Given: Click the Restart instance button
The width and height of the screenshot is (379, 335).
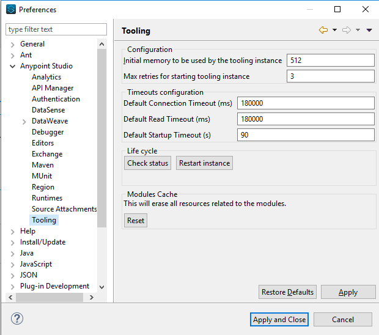Looking at the screenshot, I should 205,163.
